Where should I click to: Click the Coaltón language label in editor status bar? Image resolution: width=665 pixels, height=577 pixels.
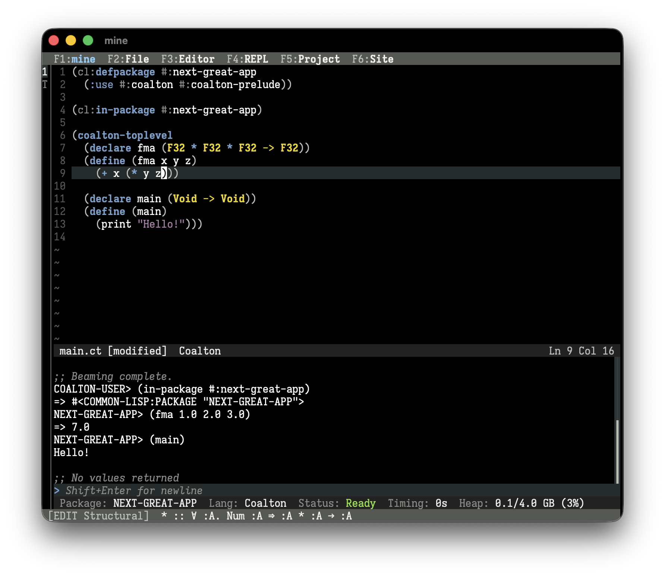click(x=200, y=351)
